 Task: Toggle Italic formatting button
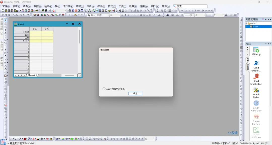[x=125, y=15]
